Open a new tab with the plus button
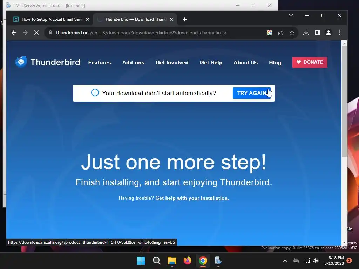The image size is (359, 269). pyautogui.click(x=185, y=20)
